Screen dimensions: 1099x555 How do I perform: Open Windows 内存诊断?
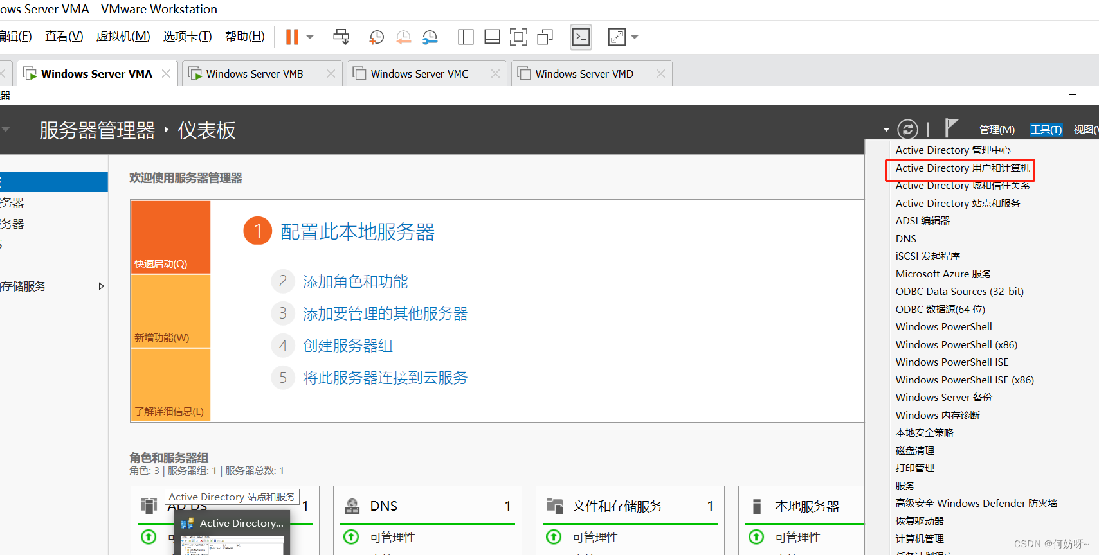click(x=938, y=416)
